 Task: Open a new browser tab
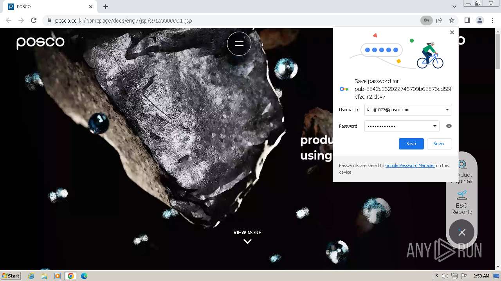[x=106, y=7]
